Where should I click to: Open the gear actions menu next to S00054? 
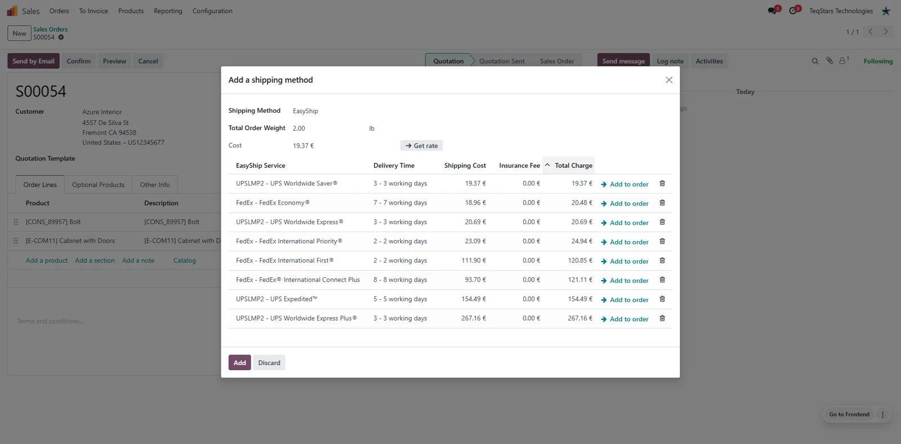[61, 37]
